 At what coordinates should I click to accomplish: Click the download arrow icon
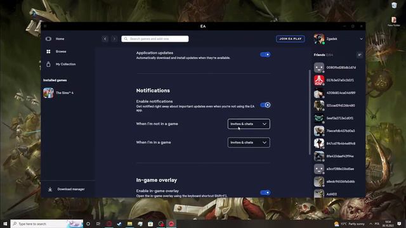point(50,189)
